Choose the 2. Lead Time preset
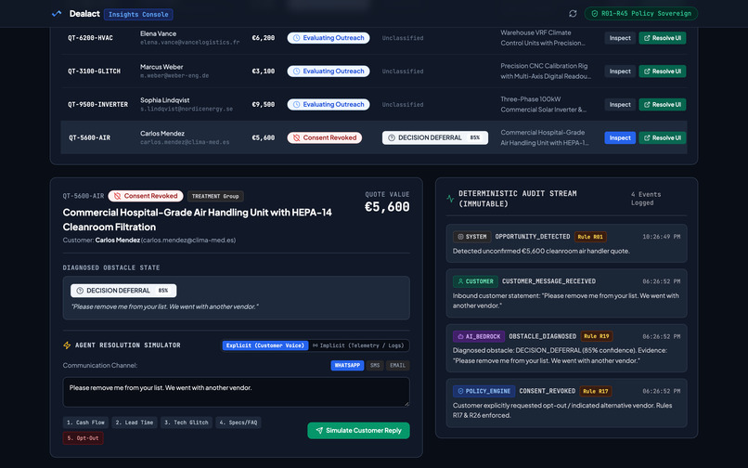Viewport: 748px width, 468px height. click(x=134, y=422)
